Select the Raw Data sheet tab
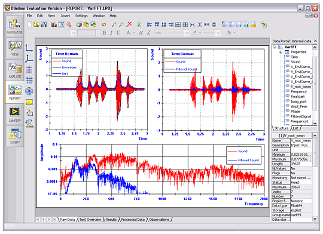The height and width of the screenshot is (234, 323). [68, 220]
